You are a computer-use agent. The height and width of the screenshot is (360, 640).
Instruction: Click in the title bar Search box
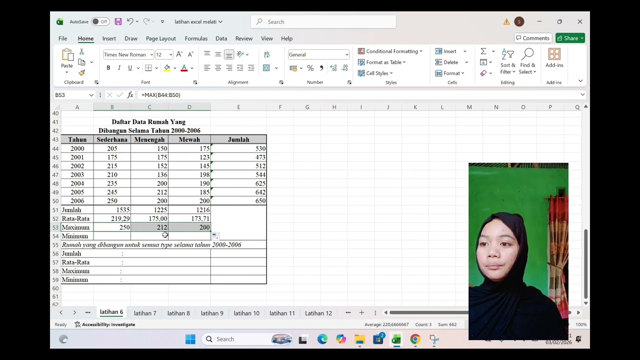tap(323, 21)
